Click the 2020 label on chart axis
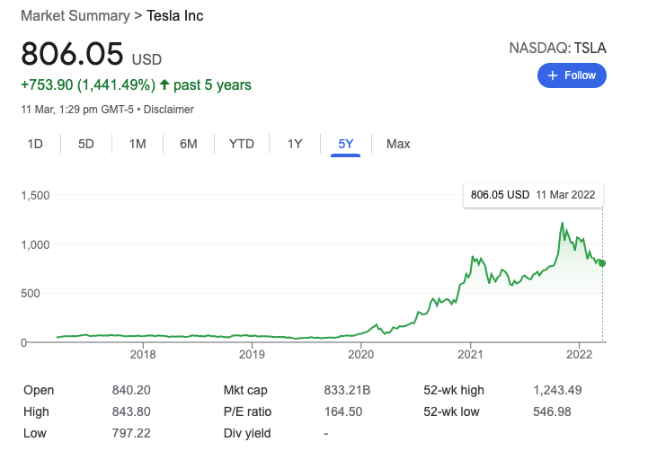Image resolution: width=648 pixels, height=451 pixels. click(360, 353)
